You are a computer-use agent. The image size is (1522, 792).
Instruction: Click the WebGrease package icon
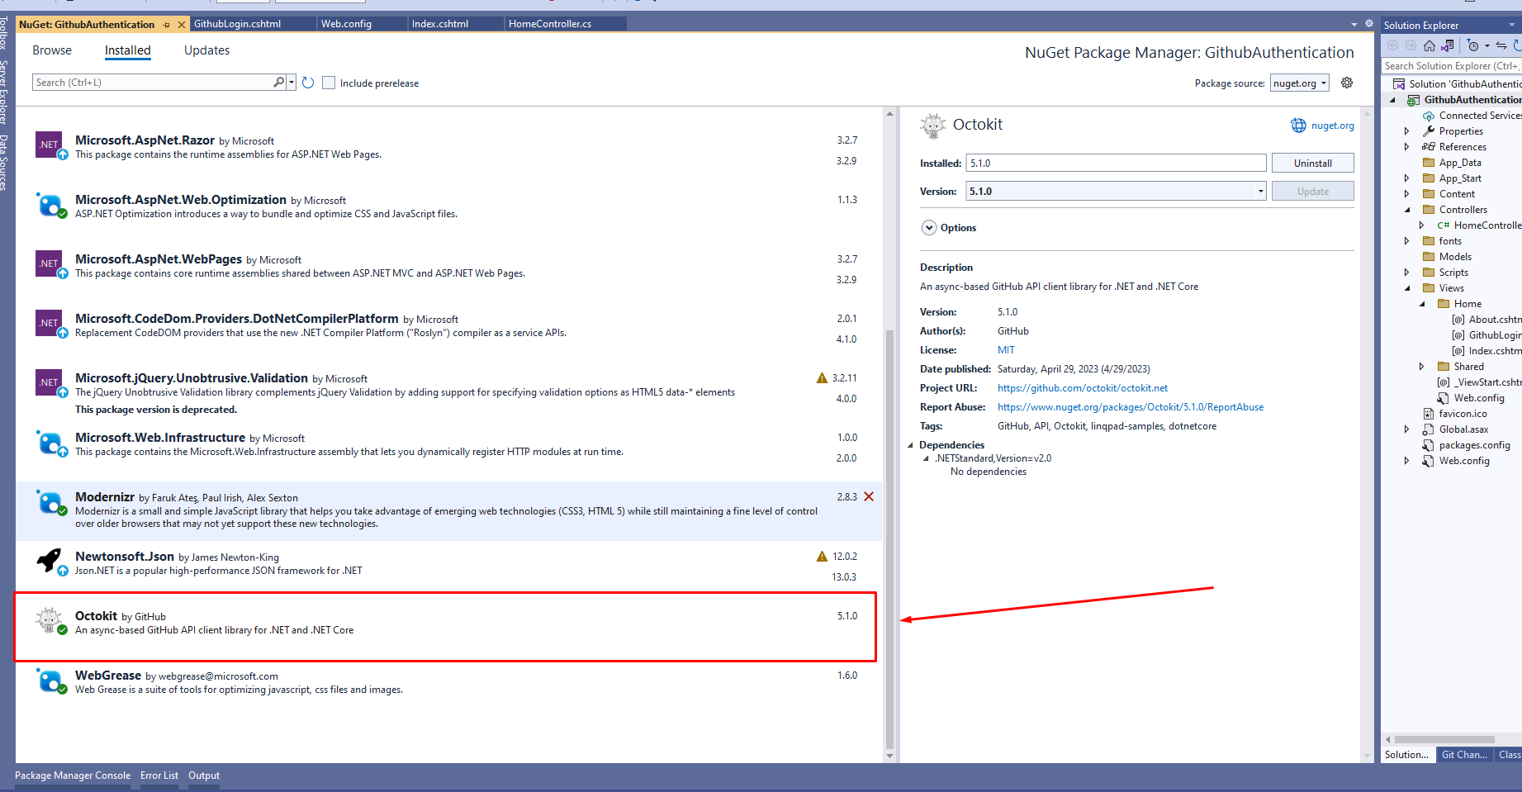click(x=50, y=680)
